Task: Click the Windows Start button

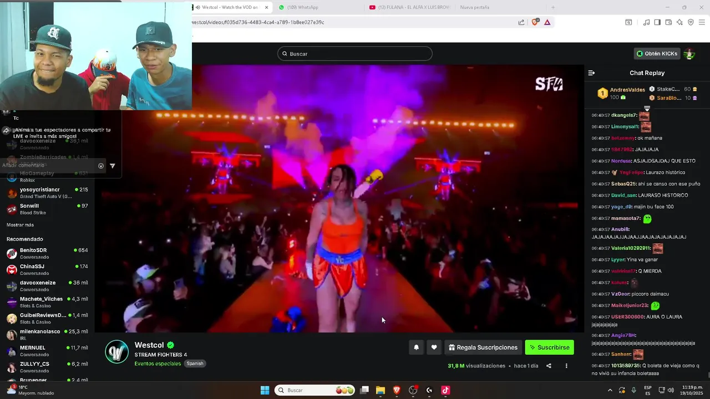Action: tap(265, 390)
